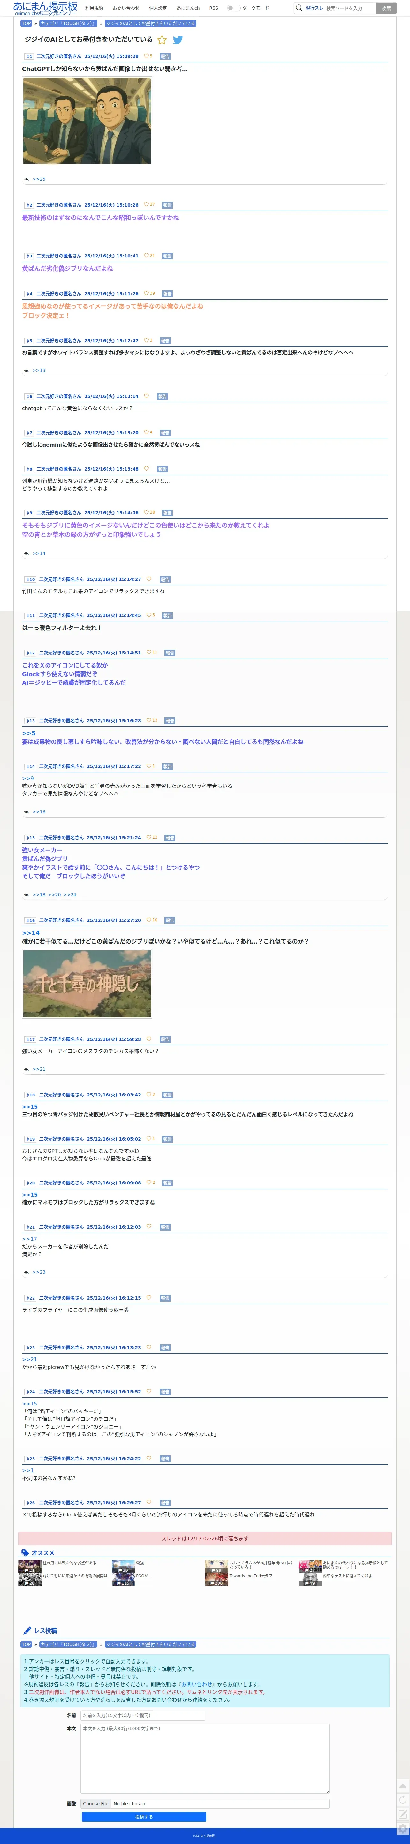
Task: Open the train businessmen image in post 1
Action: pyautogui.click(x=87, y=121)
